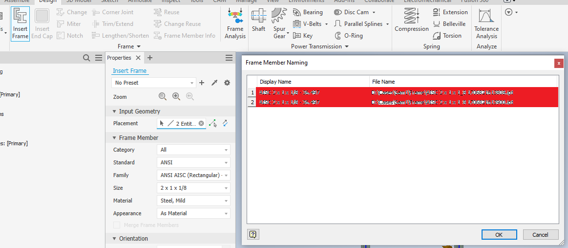Click the File Name column header
Viewport: 568px width, 248px height.
click(x=463, y=82)
